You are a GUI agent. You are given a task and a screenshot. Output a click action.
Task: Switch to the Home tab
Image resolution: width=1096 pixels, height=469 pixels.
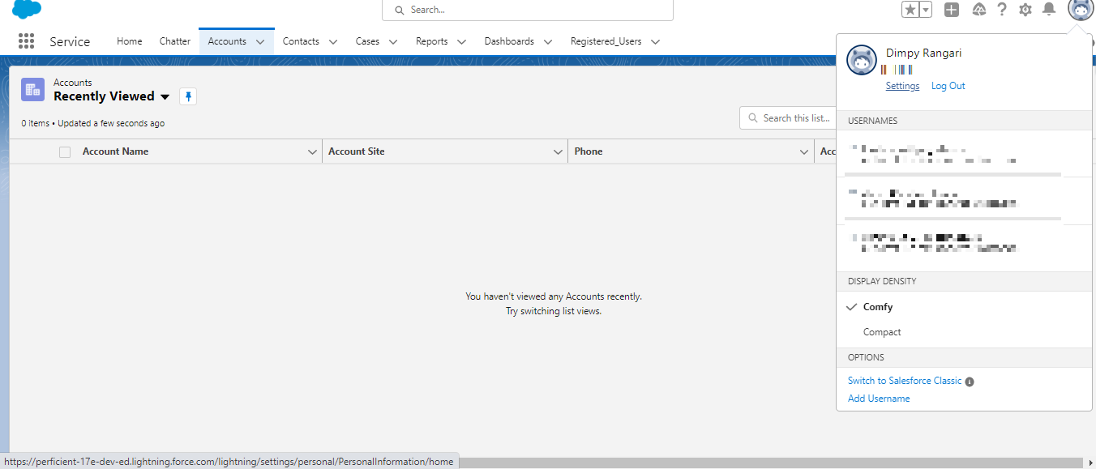129,41
